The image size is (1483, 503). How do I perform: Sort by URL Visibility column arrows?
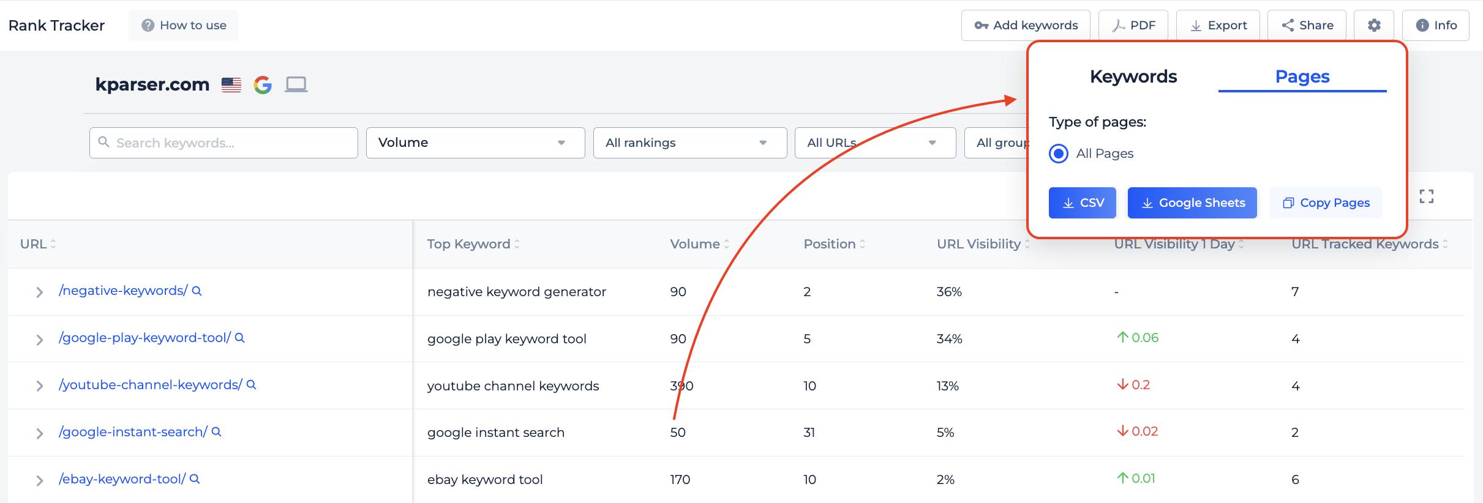pyautogui.click(x=1027, y=244)
